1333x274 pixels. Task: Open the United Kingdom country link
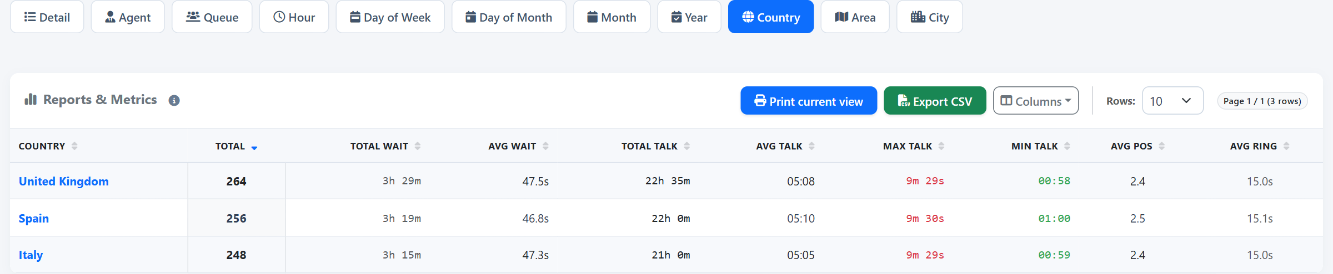click(64, 182)
